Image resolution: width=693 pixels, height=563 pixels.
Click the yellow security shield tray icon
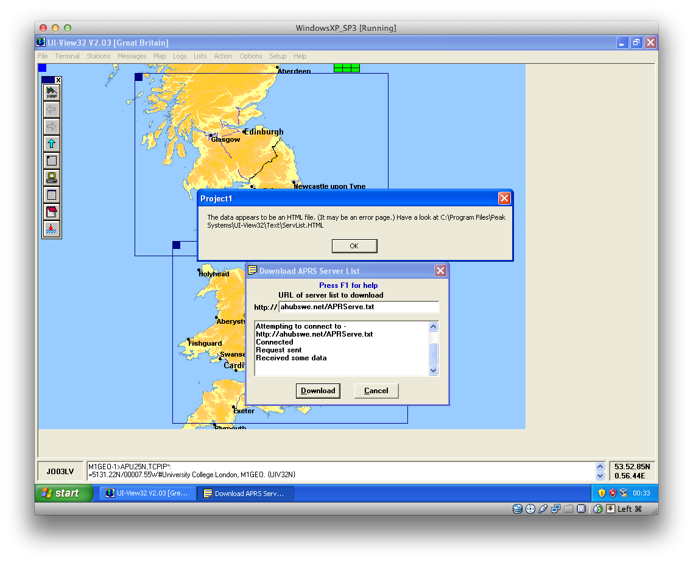[x=602, y=493]
